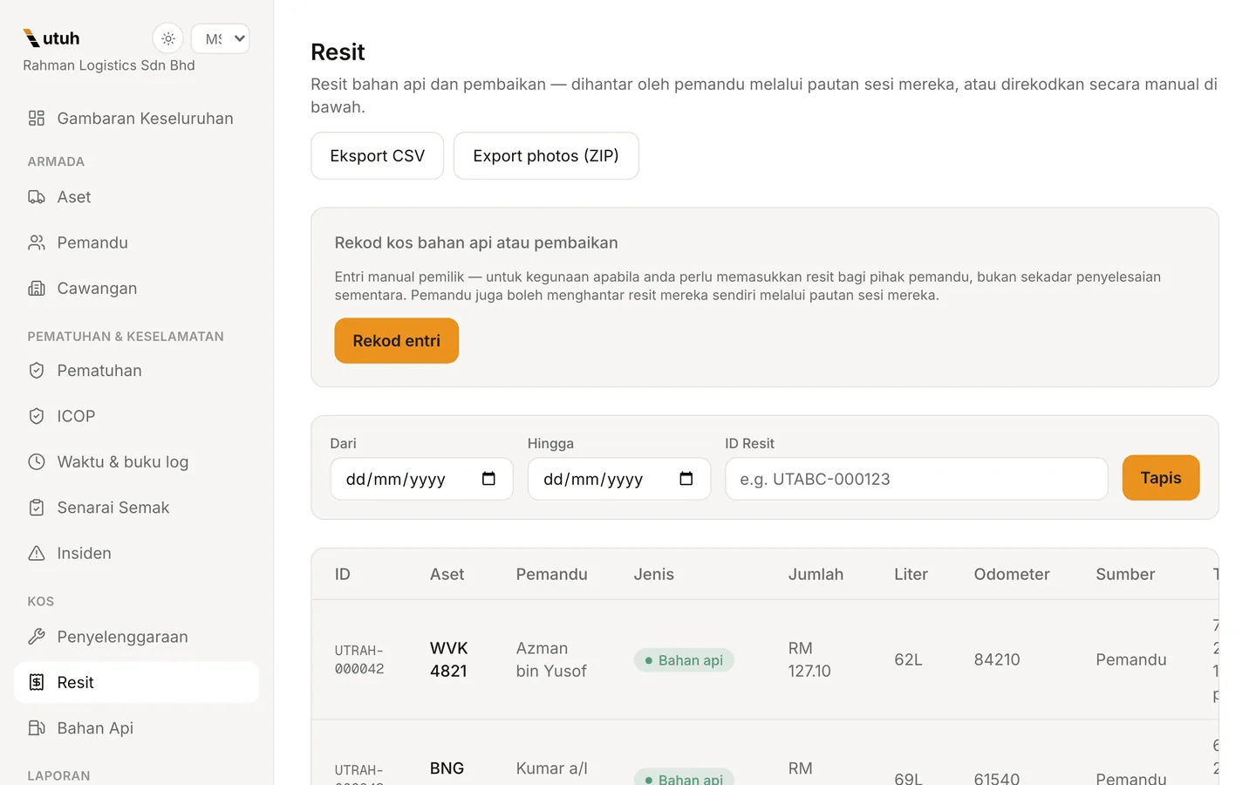Click the Rekod entri button
Screen dimensions: 1256x785
tap(397, 341)
